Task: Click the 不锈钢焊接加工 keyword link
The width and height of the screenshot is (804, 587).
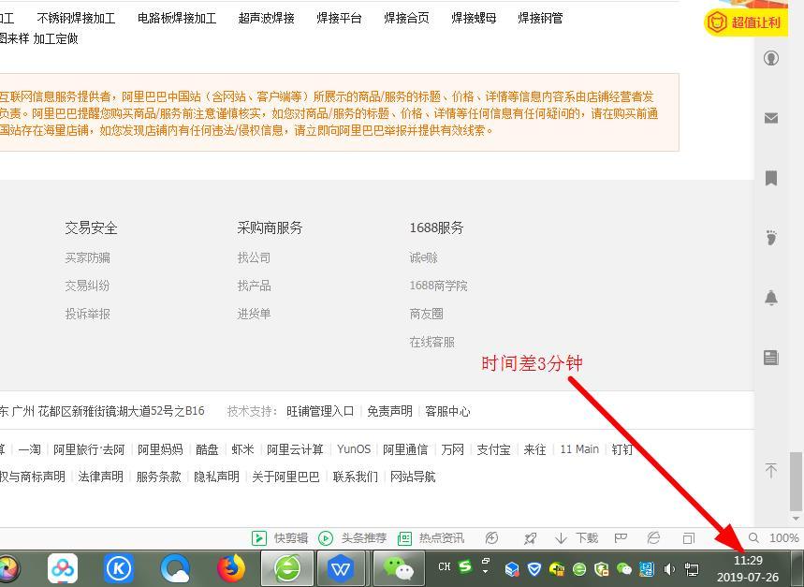Action: click(76, 19)
